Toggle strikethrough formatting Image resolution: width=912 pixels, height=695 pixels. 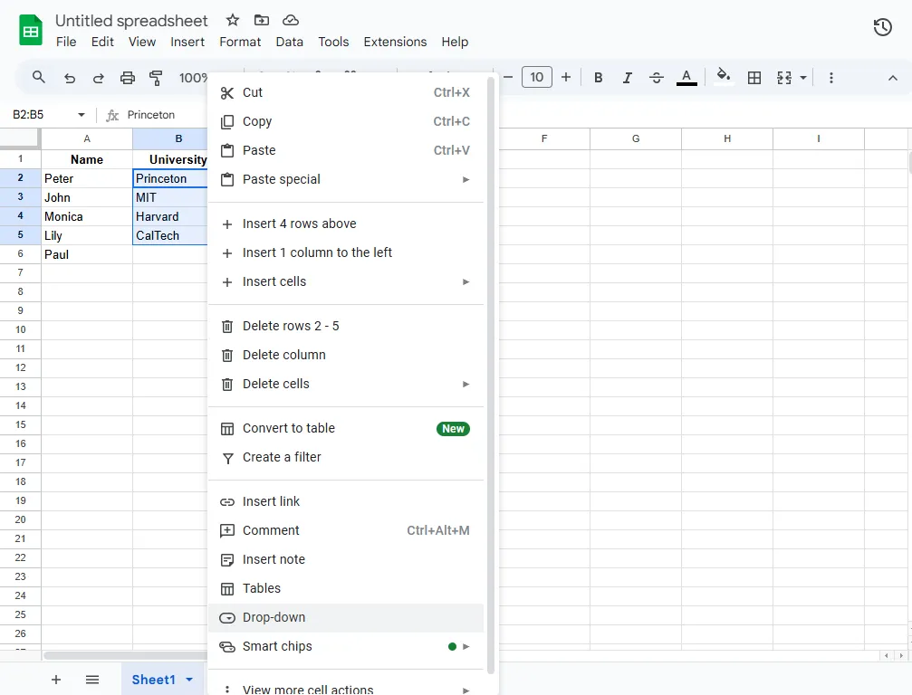(657, 78)
